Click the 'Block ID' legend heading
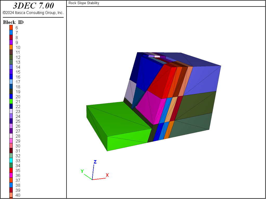The width and height of the screenshot is (266, 199). [x=13, y=22]
